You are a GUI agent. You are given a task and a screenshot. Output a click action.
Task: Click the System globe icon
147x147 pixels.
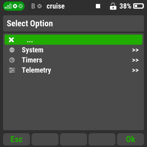[x=12, y=50]
